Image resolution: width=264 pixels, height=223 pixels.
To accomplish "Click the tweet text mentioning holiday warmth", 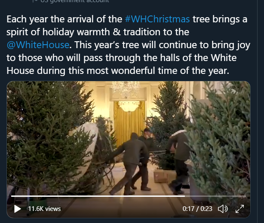I will pos(98,32).
